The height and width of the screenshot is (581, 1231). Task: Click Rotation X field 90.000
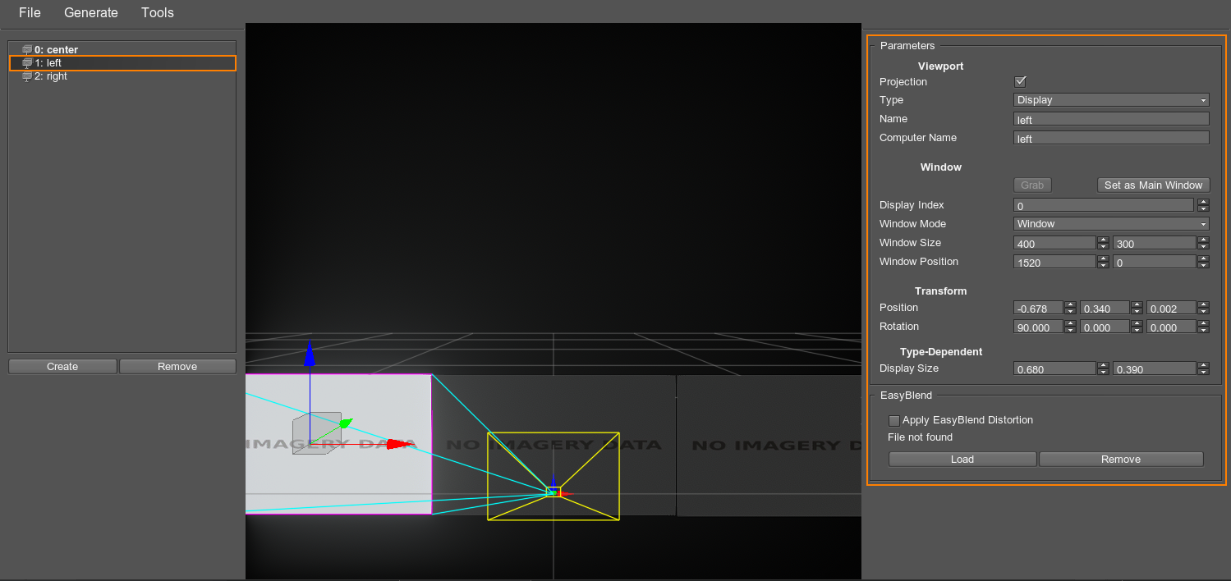[1038, 327]
